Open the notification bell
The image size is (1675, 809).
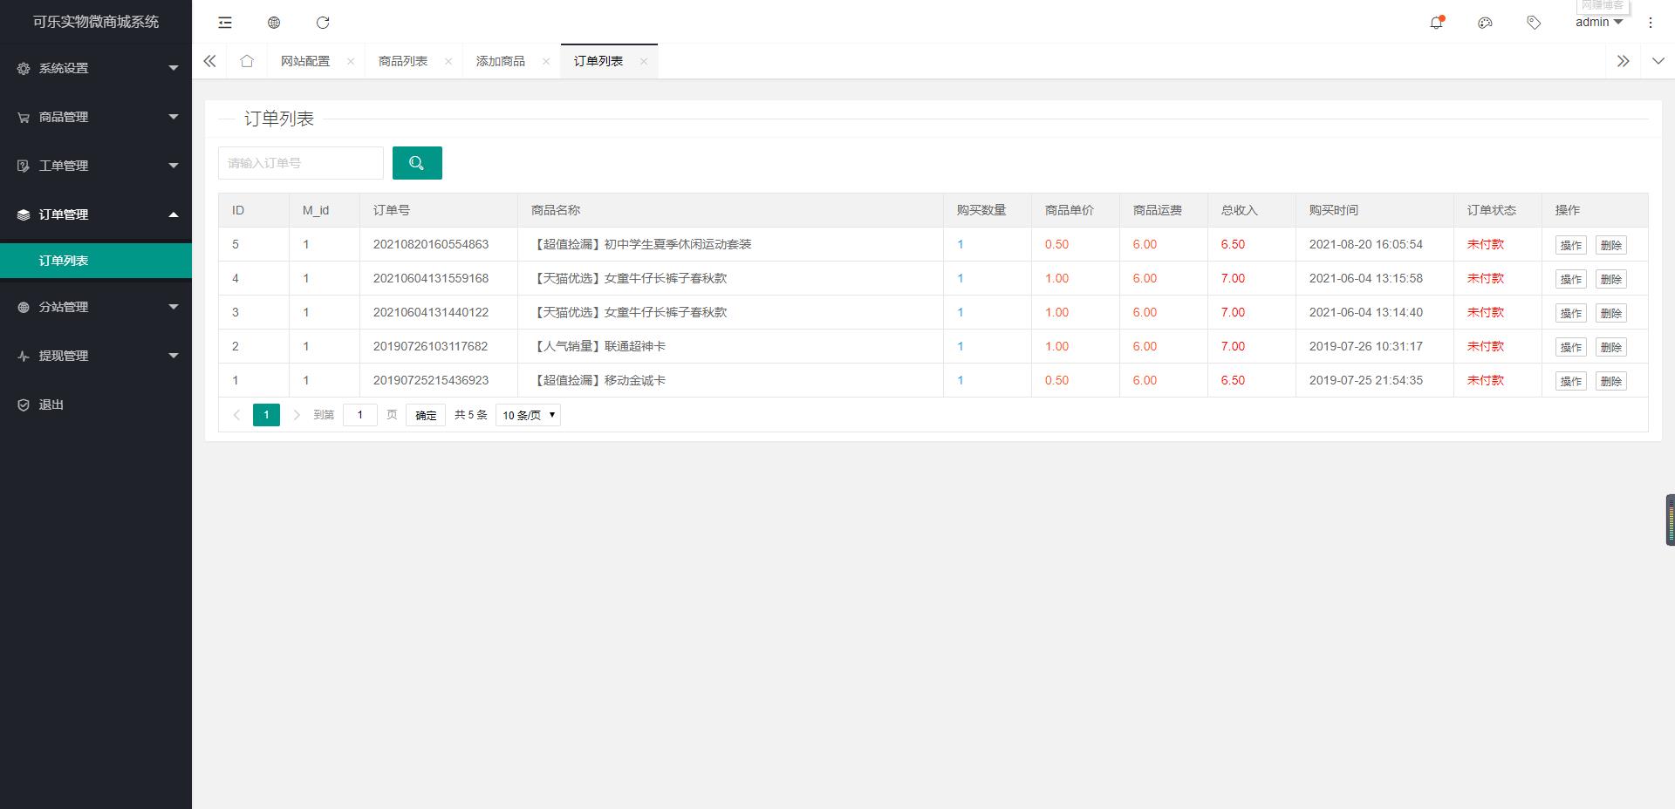1436,23
